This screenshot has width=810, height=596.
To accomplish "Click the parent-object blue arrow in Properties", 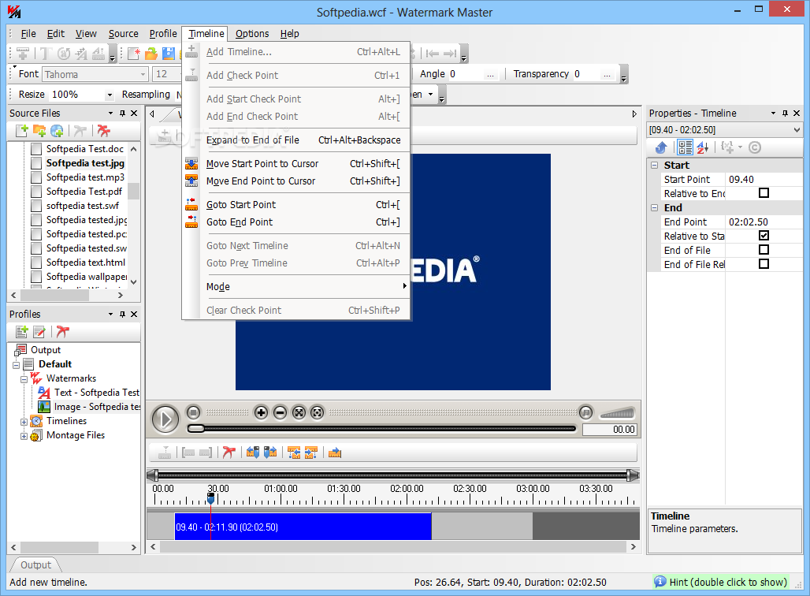I will [x=661, y=148].
